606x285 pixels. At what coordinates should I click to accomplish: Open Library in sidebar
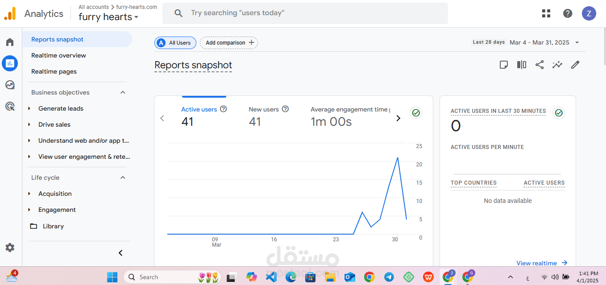53,226
